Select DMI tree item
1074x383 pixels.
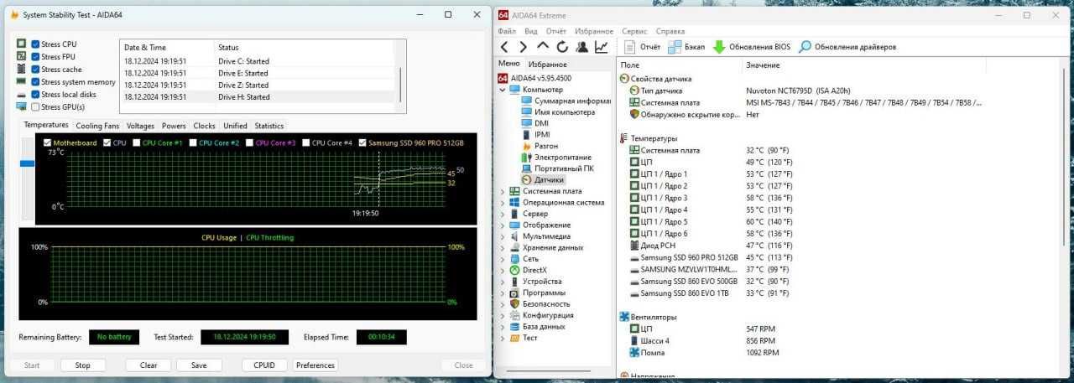coord(534,123)
